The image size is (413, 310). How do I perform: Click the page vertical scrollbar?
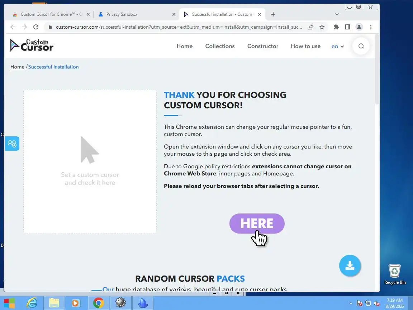pos(377,70)
